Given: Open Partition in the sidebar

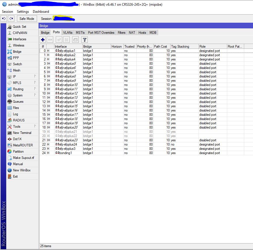Looking at the screenshot, I should (x=22, y=152).
